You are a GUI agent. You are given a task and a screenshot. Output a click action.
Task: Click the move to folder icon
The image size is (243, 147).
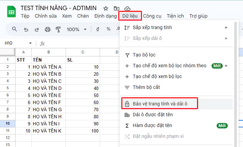pos(116,8)
